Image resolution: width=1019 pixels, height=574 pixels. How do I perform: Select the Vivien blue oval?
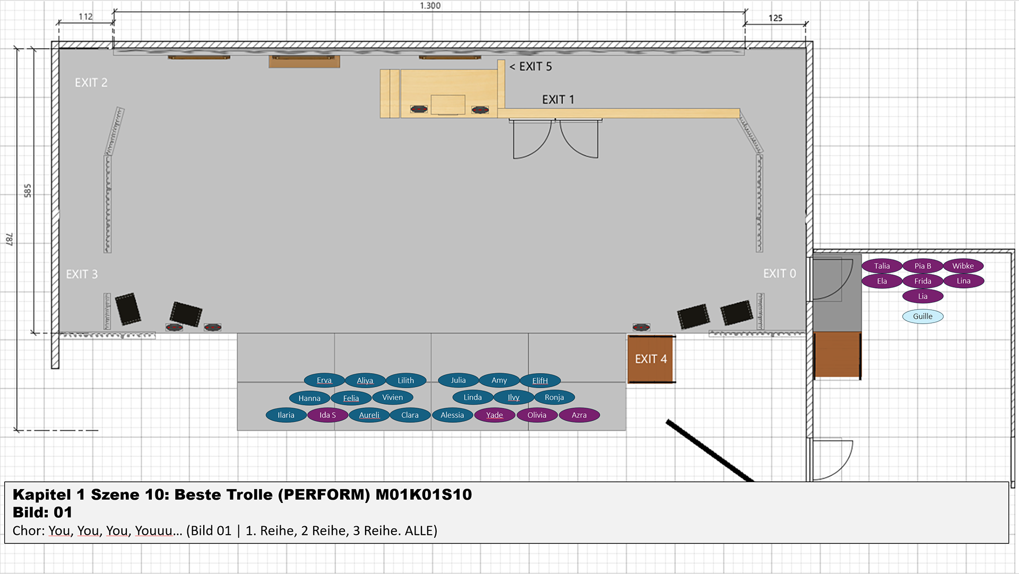[x=392, y=397]
